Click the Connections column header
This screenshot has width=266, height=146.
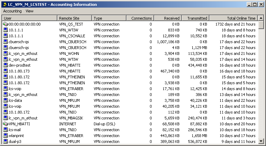[140, 18]
